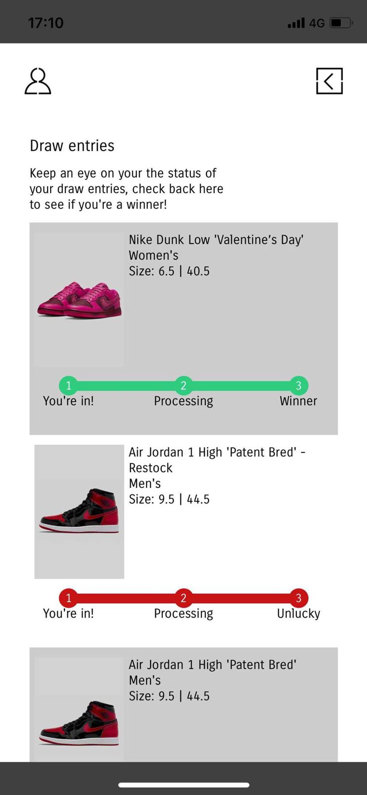367x795 pixels.
Task: Select red step 3 Unlucky marker
Action: [x=299, y=598]
